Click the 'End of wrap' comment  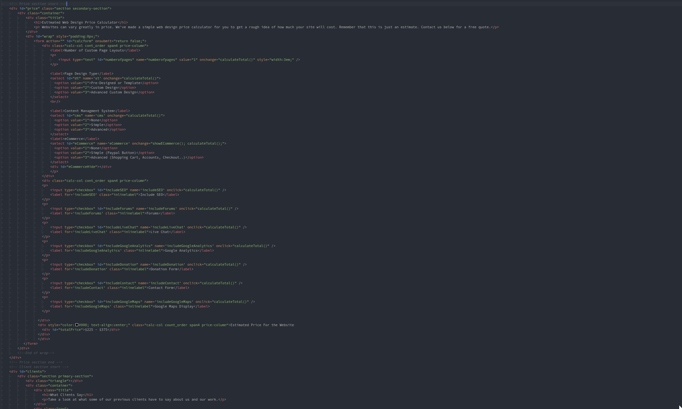click(36, 353)
